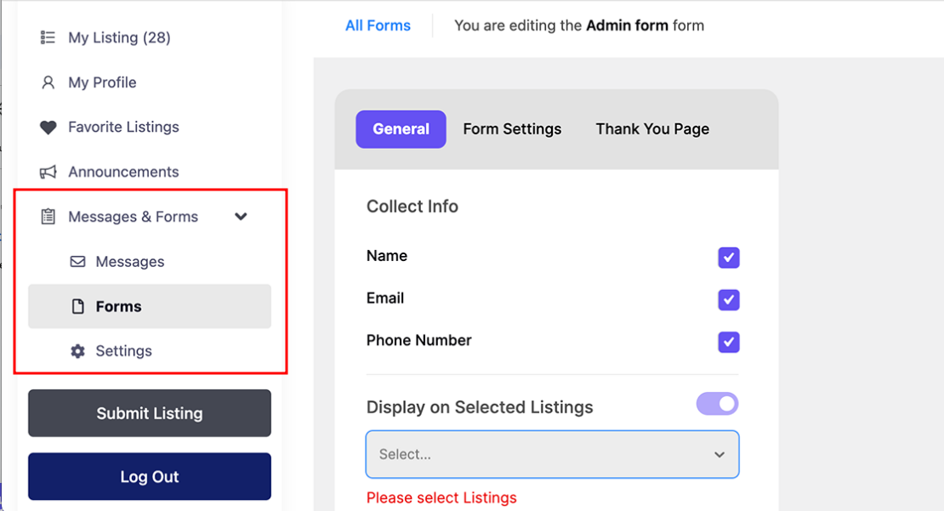Toggle Display on Selected Listings switch
The height and width of the screenshot is (511, 944).
pyautogui.click(x=717, y=404)
